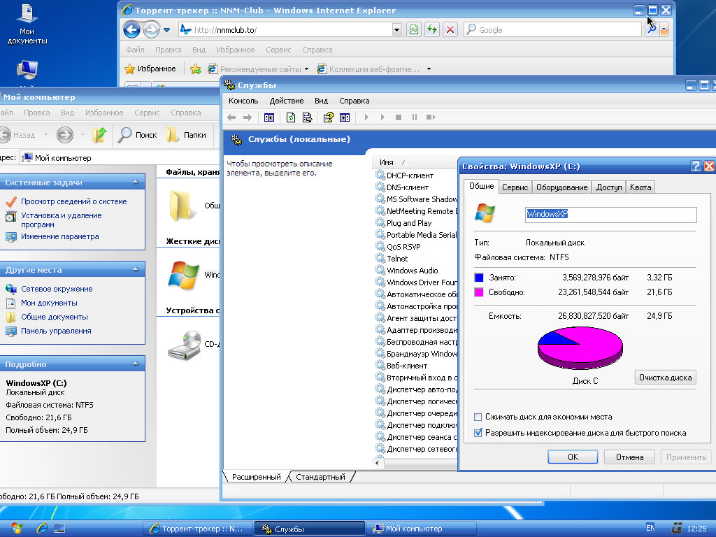Open Панель управления link
This screenshot has width=716, height=537.
[x=56, y=331]
